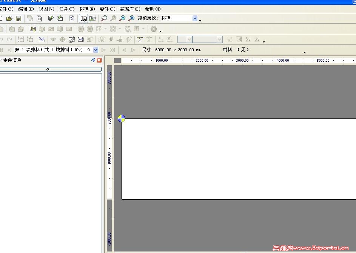The width and height of the screenshot is (356, 253).
Task: Expand the zoom toolbar options arrow
Action: (200, 21)
